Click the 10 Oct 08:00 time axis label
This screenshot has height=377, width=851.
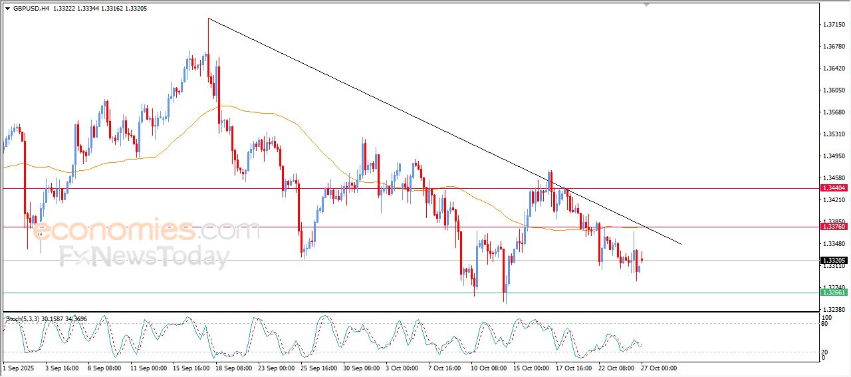point(487,368)
